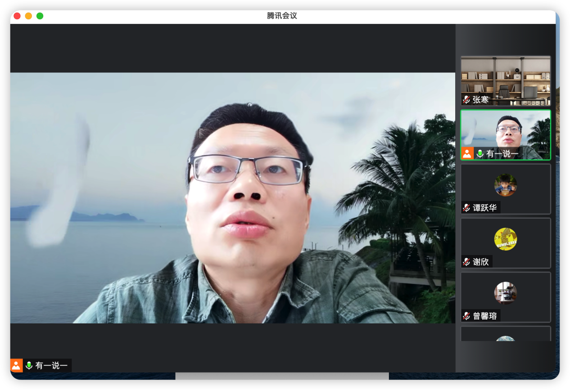Click the orange host icon in 有一说一's thumbnail
570x390 pixels.
[x=467, y=153]
